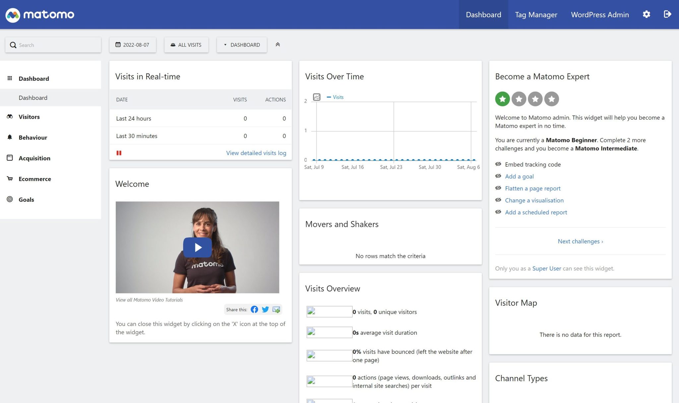Share via Twitter icon

point(265,309)
